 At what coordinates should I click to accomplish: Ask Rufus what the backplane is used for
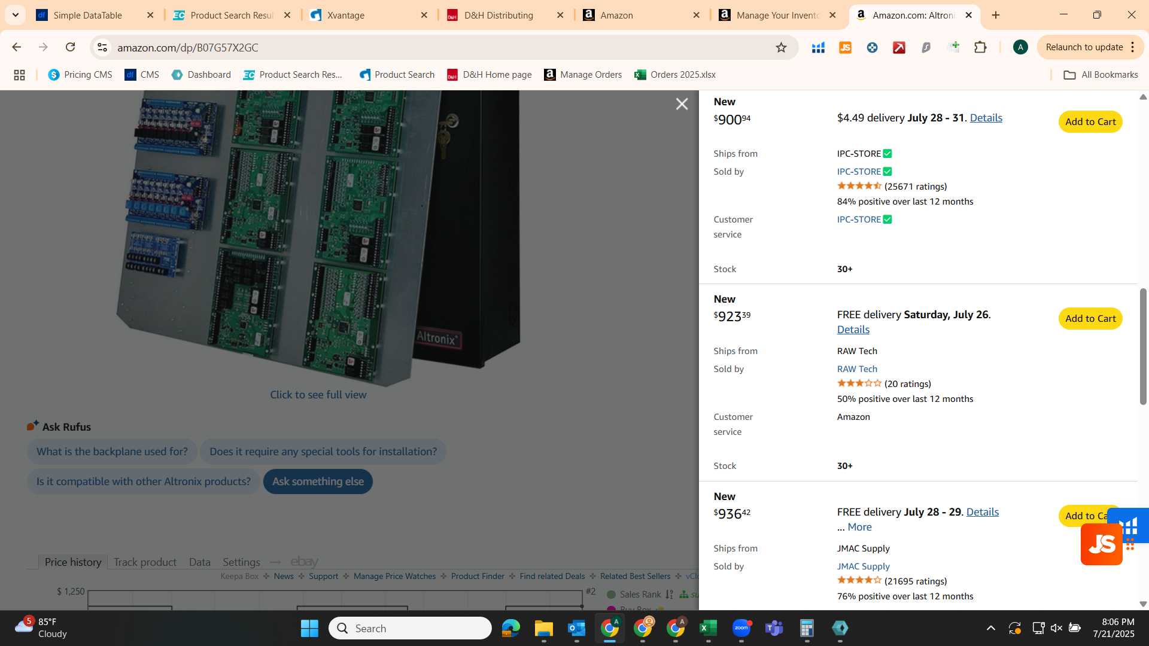click(x=112, y=452)
